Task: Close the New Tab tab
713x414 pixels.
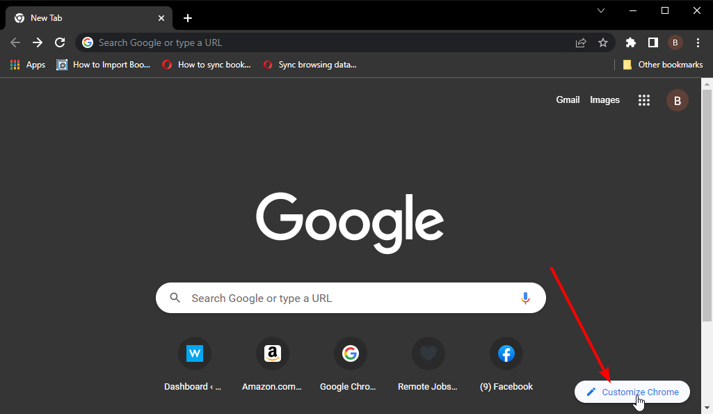Action: click(161, 18)
